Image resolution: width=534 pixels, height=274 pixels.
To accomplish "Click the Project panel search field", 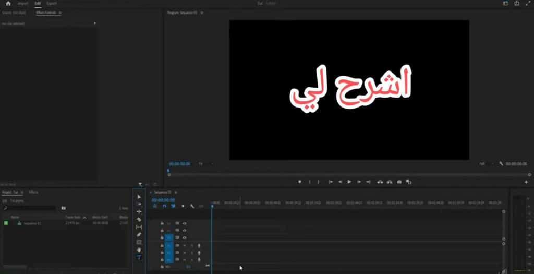I will [29, 208].
